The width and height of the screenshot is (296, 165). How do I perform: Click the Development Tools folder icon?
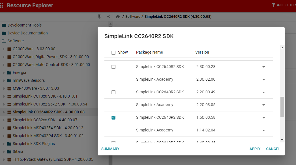[x=4, y=25]
